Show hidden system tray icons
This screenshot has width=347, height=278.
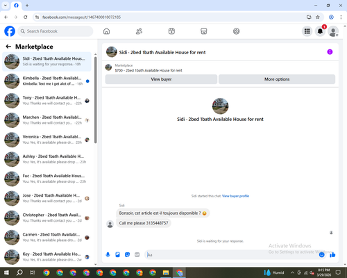[x=292, y=272]
